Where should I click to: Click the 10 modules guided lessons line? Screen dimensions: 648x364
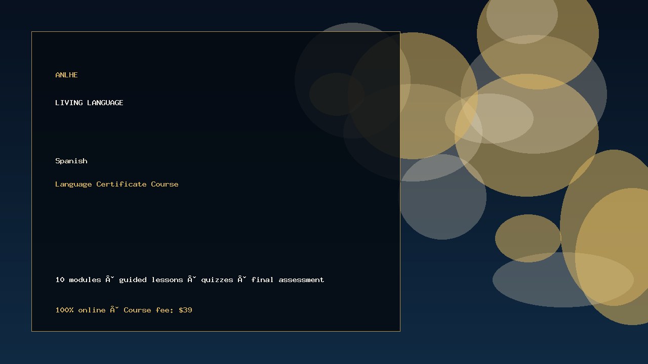[190, 280]
